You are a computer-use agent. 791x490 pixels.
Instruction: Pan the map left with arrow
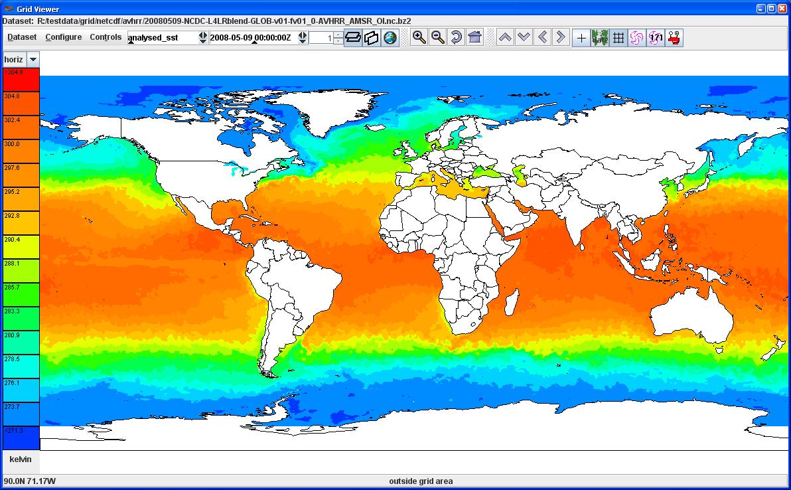542,37
